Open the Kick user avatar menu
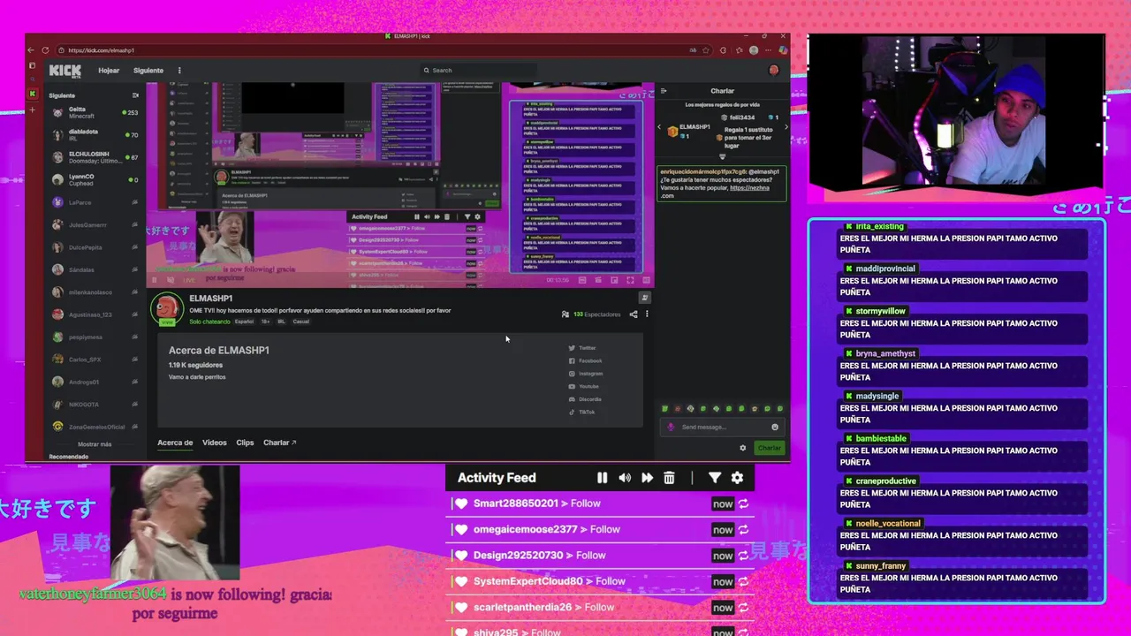The image size is (1131, 636). (774, 71)
